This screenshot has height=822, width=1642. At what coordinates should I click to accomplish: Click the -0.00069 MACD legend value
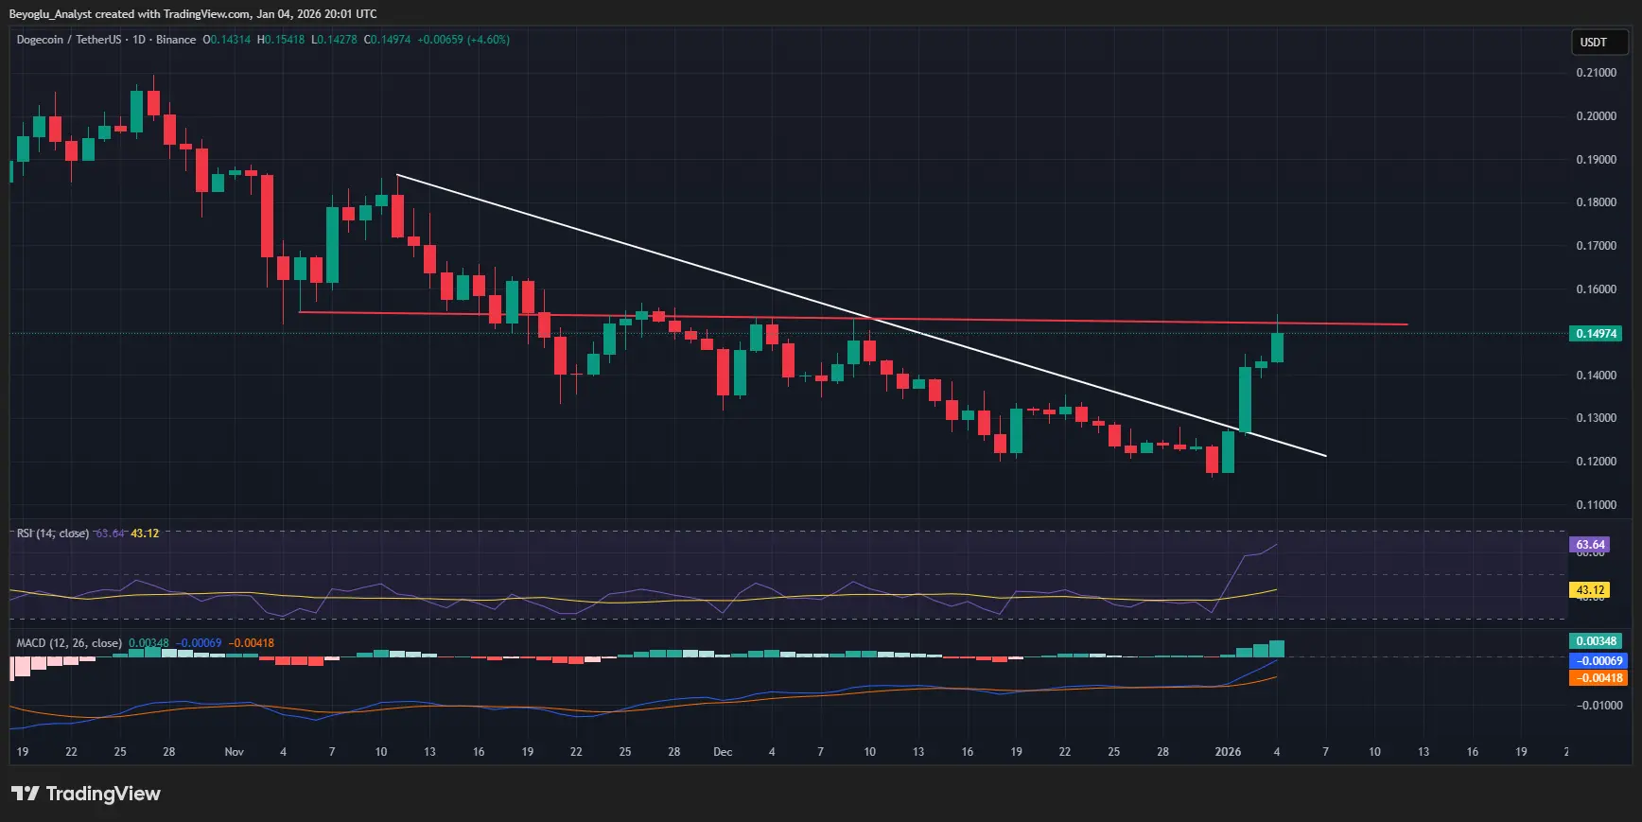(199, 643)
